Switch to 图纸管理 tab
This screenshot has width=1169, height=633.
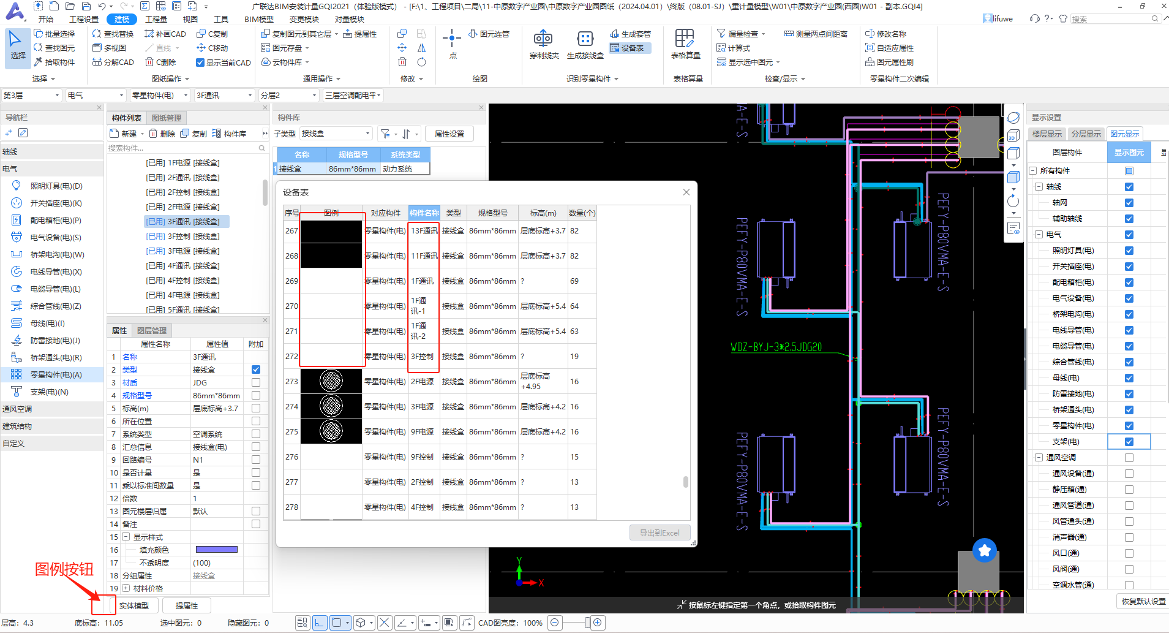coord(167,118)
